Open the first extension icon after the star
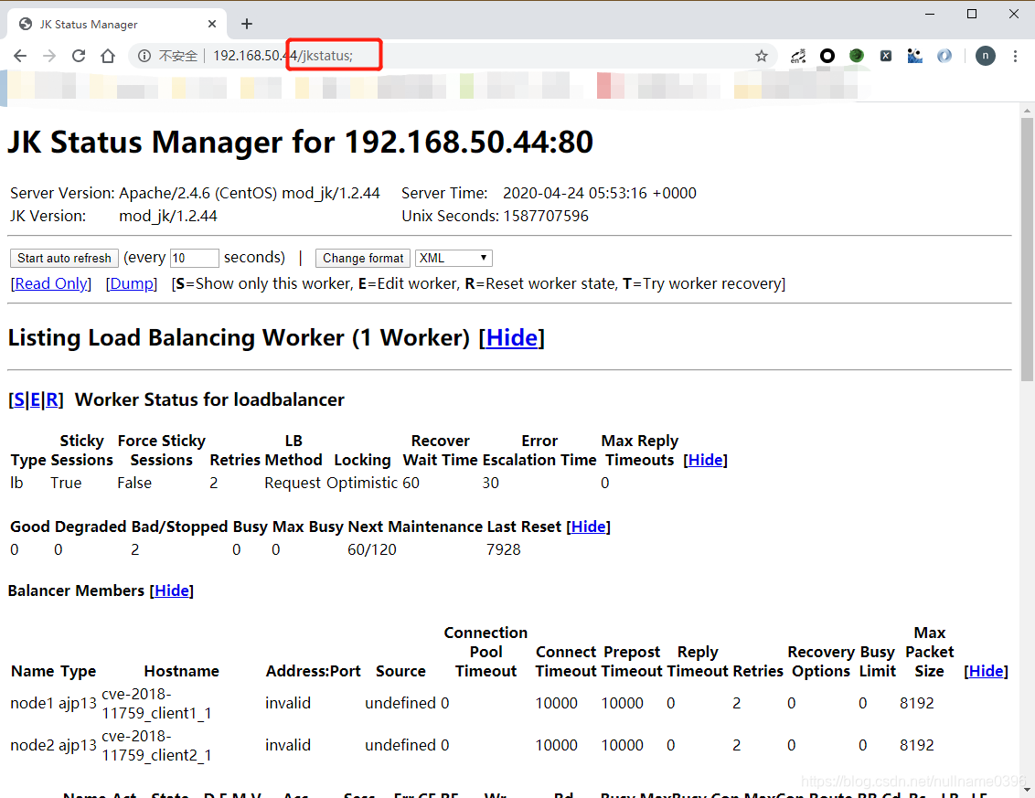Screen dimensions: 1035x798 pyautogui.click(x=799, y=56)
